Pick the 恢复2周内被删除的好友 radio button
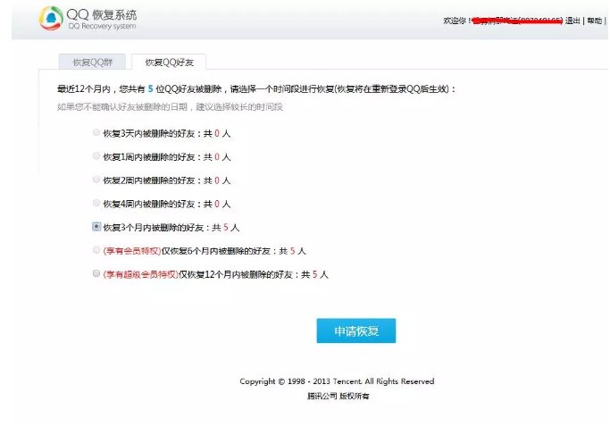Screen dimensions: 610x435 [x=96, y=180]
